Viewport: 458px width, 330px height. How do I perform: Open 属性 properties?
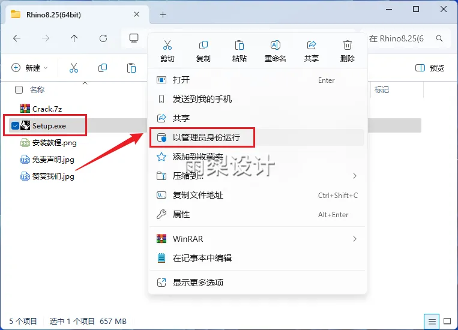click(x=257, y=214)
